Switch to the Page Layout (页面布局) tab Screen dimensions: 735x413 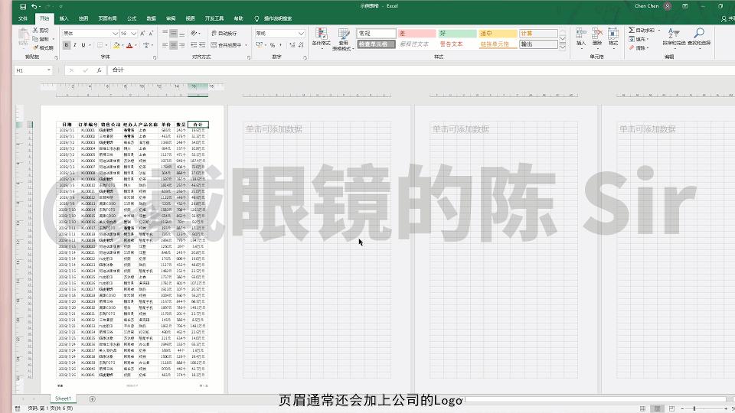tap(107, 18)
